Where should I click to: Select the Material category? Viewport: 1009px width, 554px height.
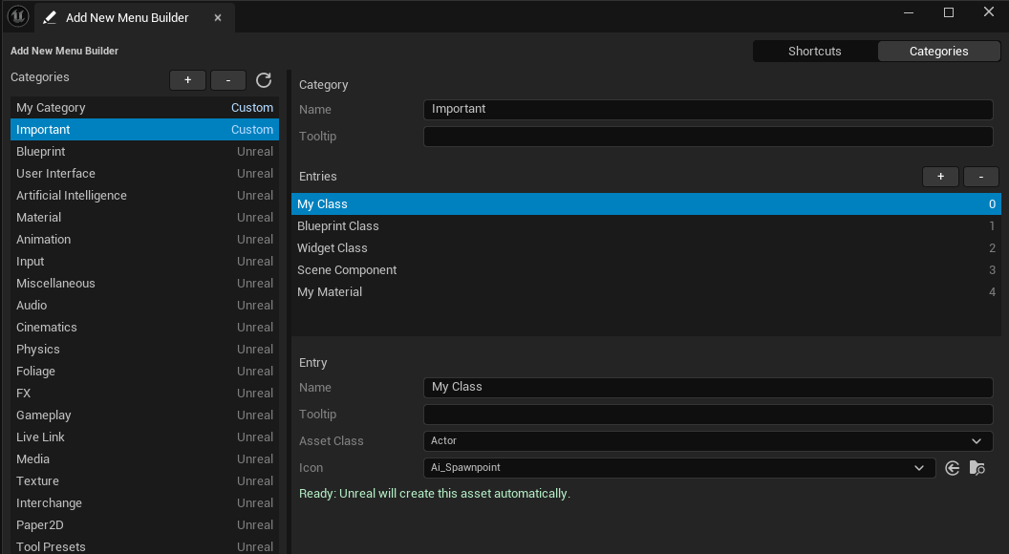pyautogui.click(x=145, y=218)
